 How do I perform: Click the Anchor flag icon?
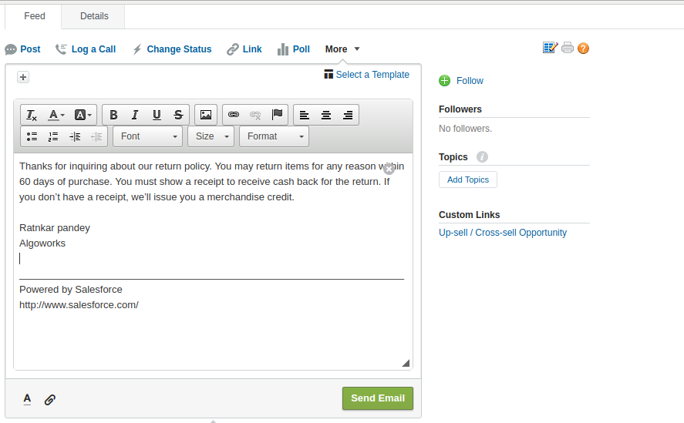click(277, 115)
